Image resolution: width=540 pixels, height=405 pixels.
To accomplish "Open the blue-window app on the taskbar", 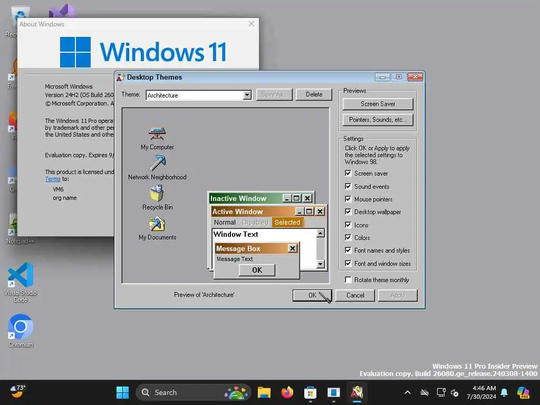I will point(333,392).
